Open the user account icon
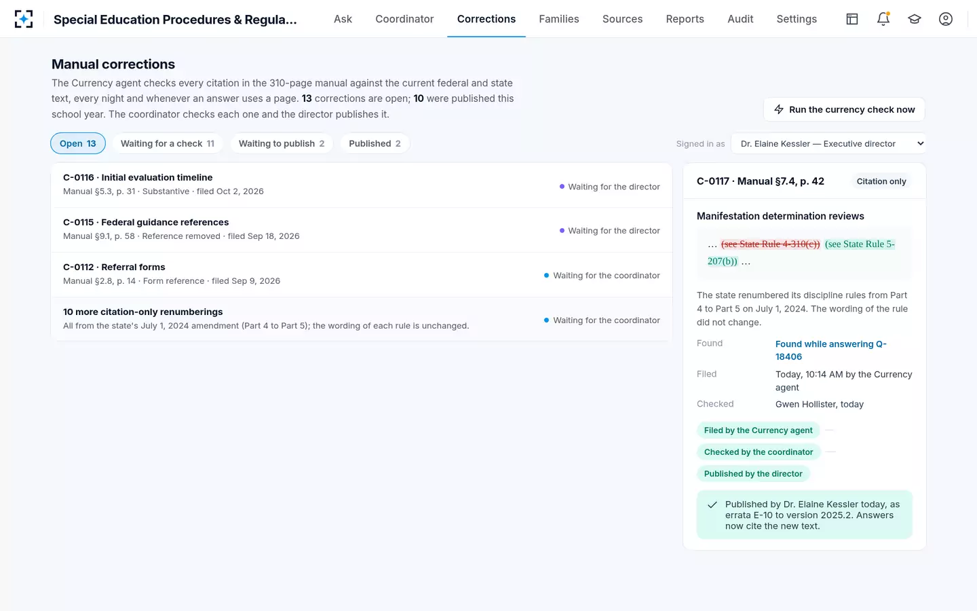 [x=946, y=19]
